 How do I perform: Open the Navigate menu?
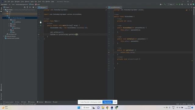pos(17,2)
